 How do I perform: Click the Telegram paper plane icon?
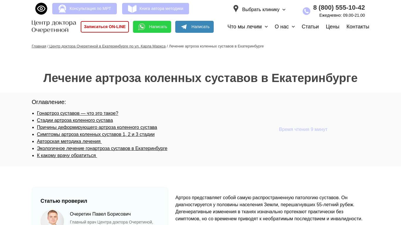click(x=184, y=27)
